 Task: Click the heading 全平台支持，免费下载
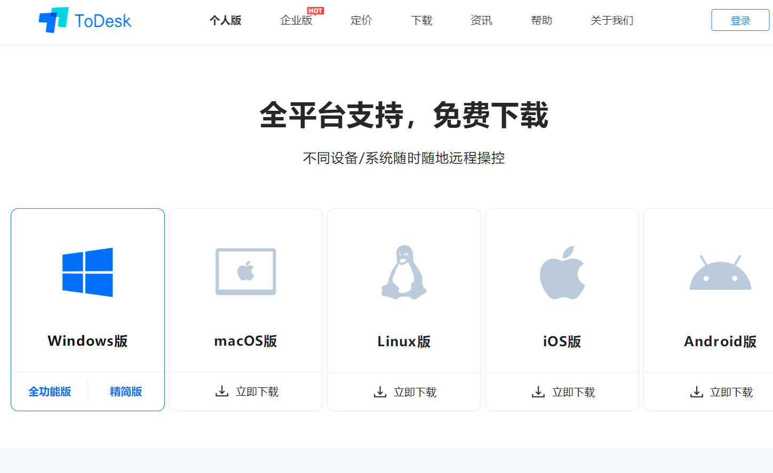pos(404,115)
